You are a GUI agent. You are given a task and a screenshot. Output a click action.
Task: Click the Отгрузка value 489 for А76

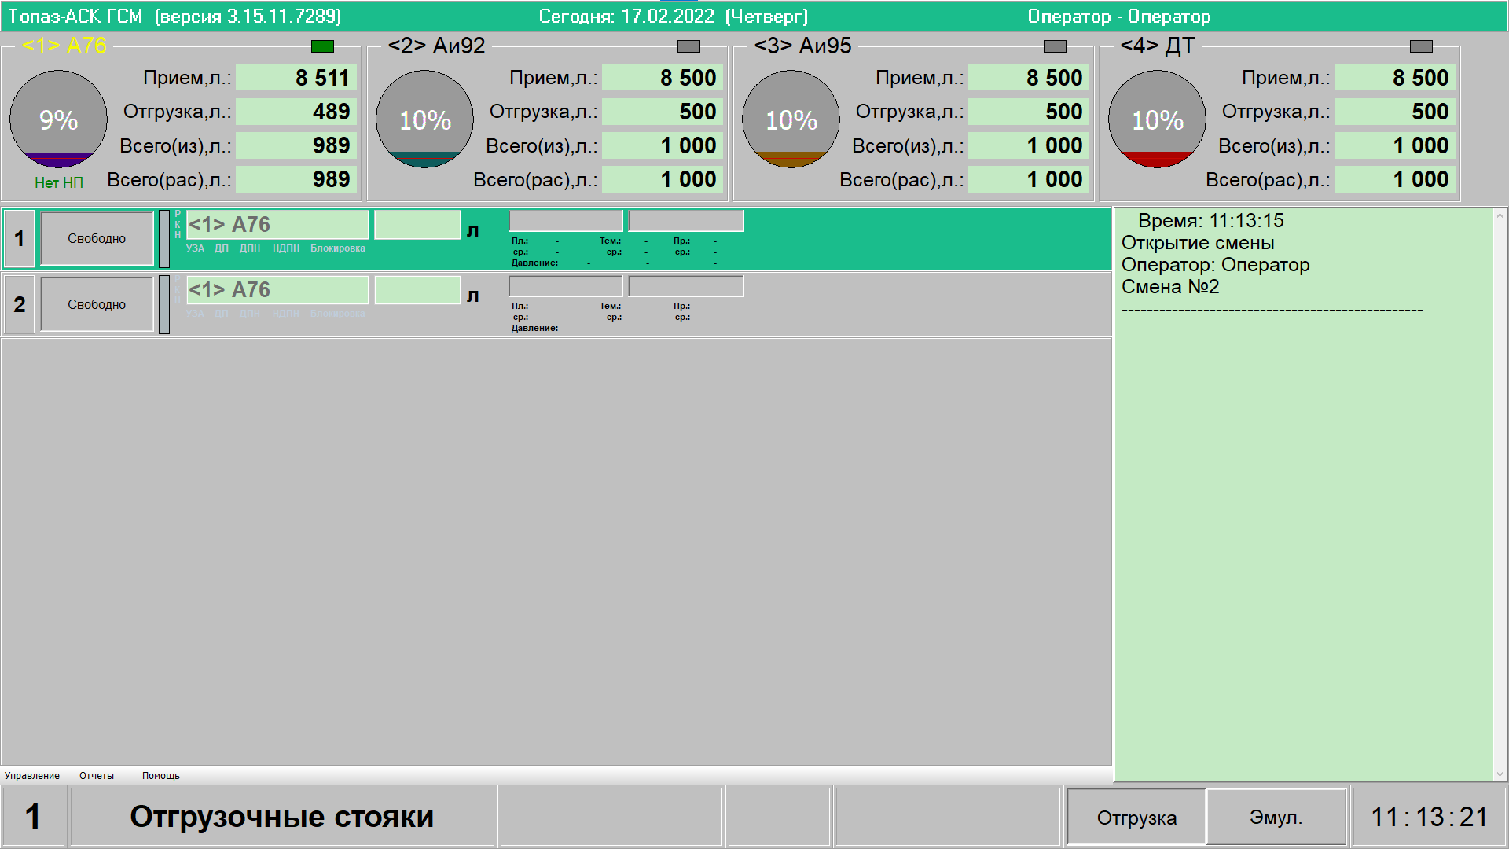pos(296,112)
